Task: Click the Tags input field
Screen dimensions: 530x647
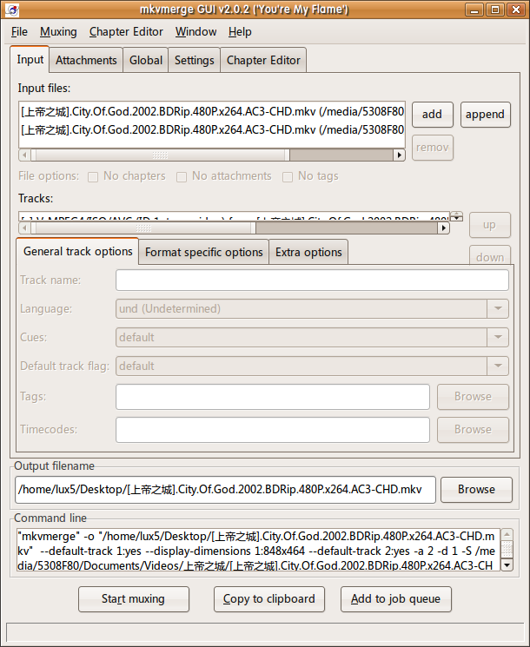Action: click(273, 397)
